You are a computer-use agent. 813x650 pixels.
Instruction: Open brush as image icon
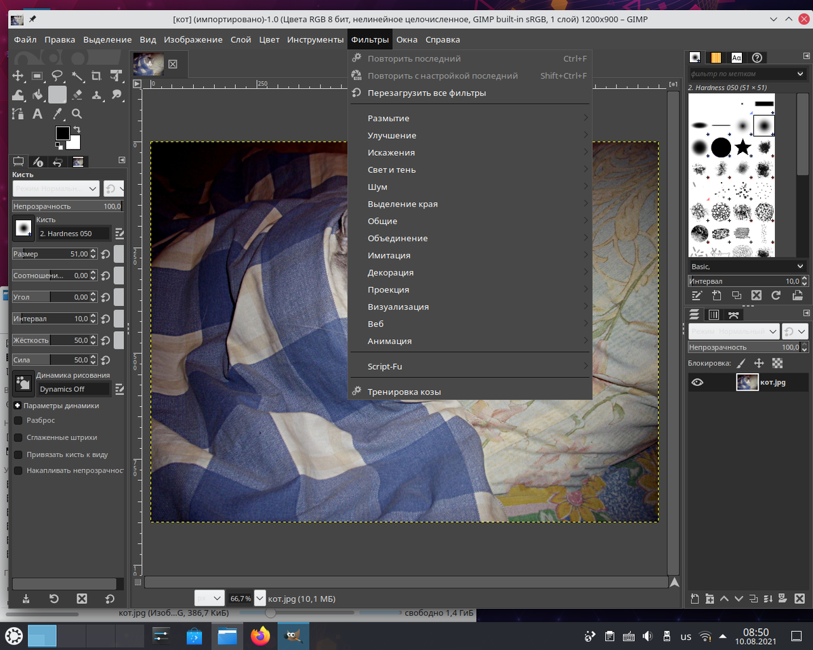[796, 295]
